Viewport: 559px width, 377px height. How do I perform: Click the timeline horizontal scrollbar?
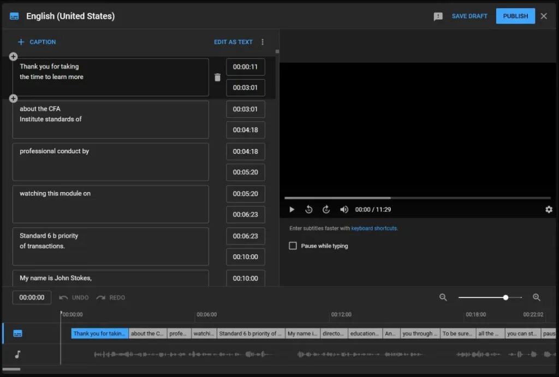click(x=11, y=369)
